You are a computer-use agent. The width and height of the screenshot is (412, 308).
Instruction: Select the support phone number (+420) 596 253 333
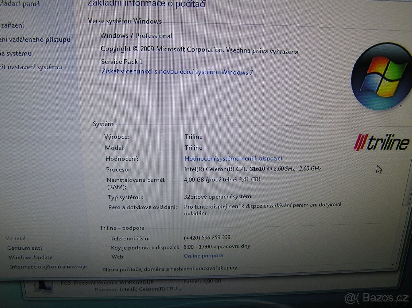(207, 237)
